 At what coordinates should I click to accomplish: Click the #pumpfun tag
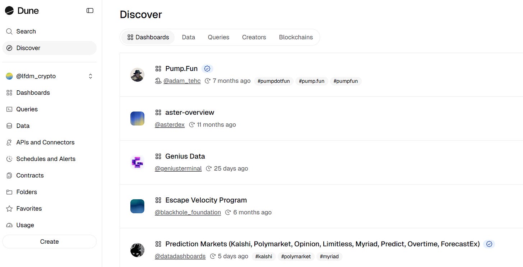[x=346, y=81]
